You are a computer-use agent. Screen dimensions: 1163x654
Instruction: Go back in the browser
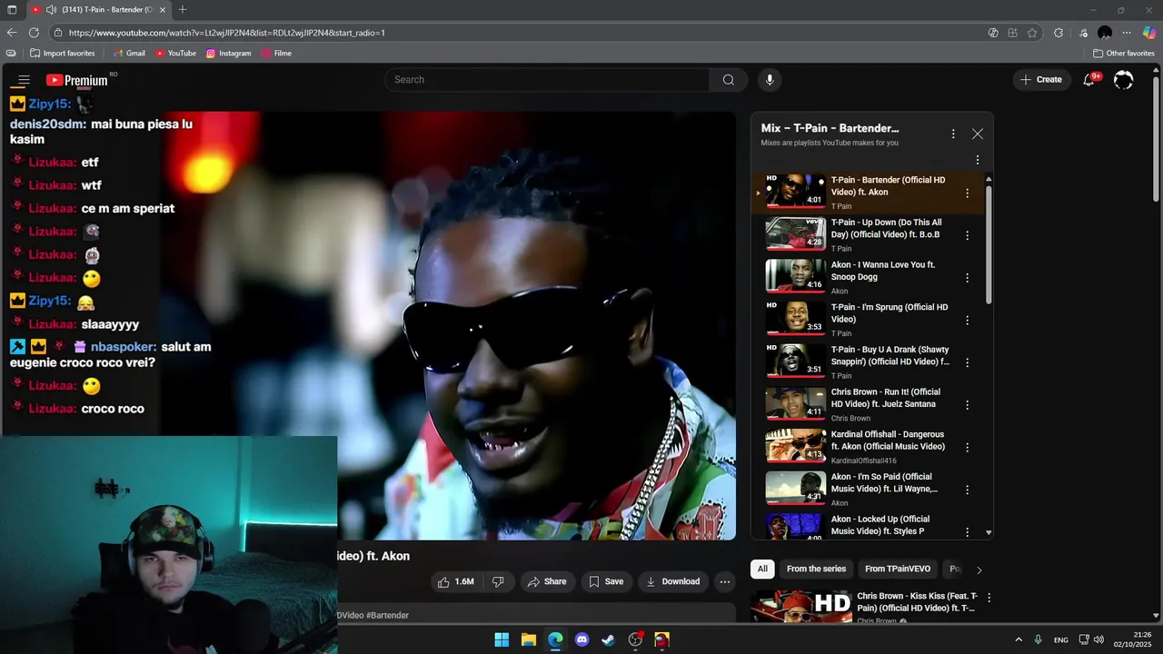click(12, 33)
